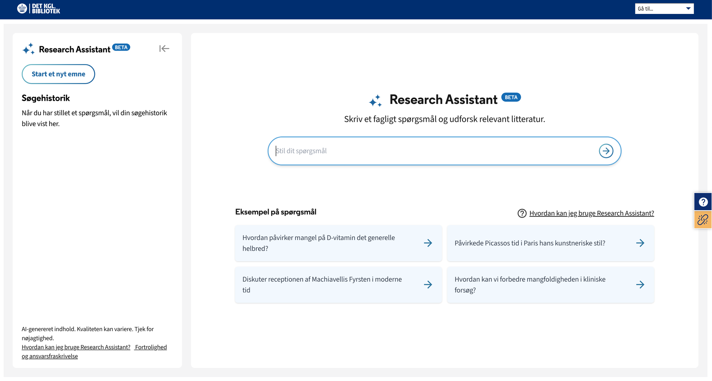Open the blue help question mark side button
712x381 pixels.
[703, 202]
